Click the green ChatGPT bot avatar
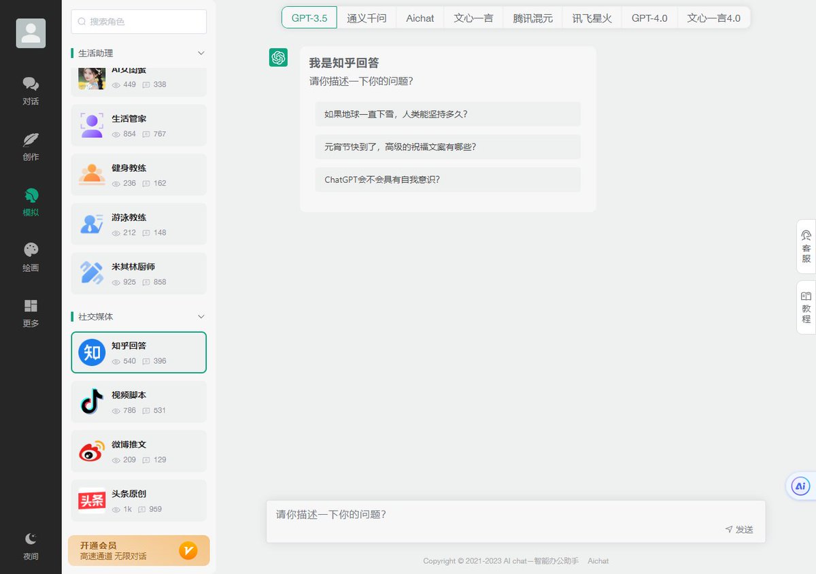This screenshot has height=574, width=816. coord(278,58)
